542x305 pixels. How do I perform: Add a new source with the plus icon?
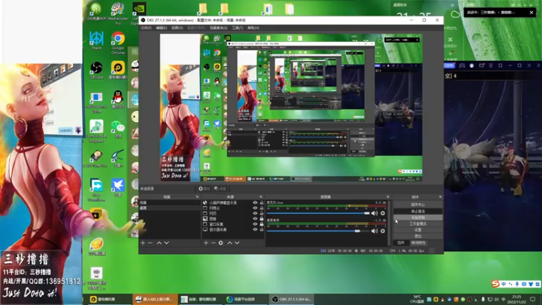[x=206, y=243]
